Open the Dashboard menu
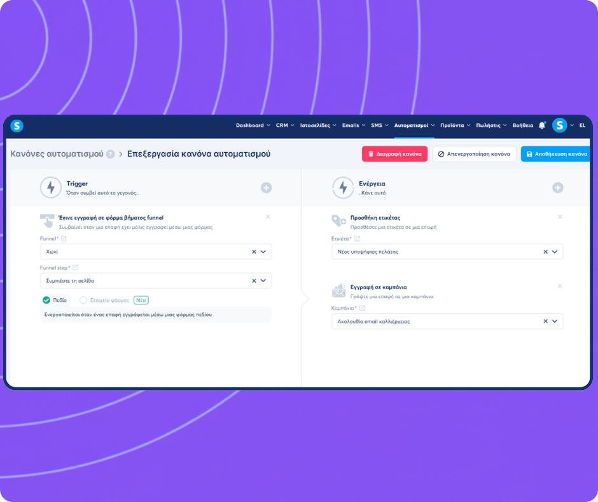The height and width of the screenshot is (502, 598). tap(253, 125)
